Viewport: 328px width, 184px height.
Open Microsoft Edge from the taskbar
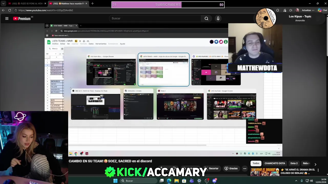point(169,181)
